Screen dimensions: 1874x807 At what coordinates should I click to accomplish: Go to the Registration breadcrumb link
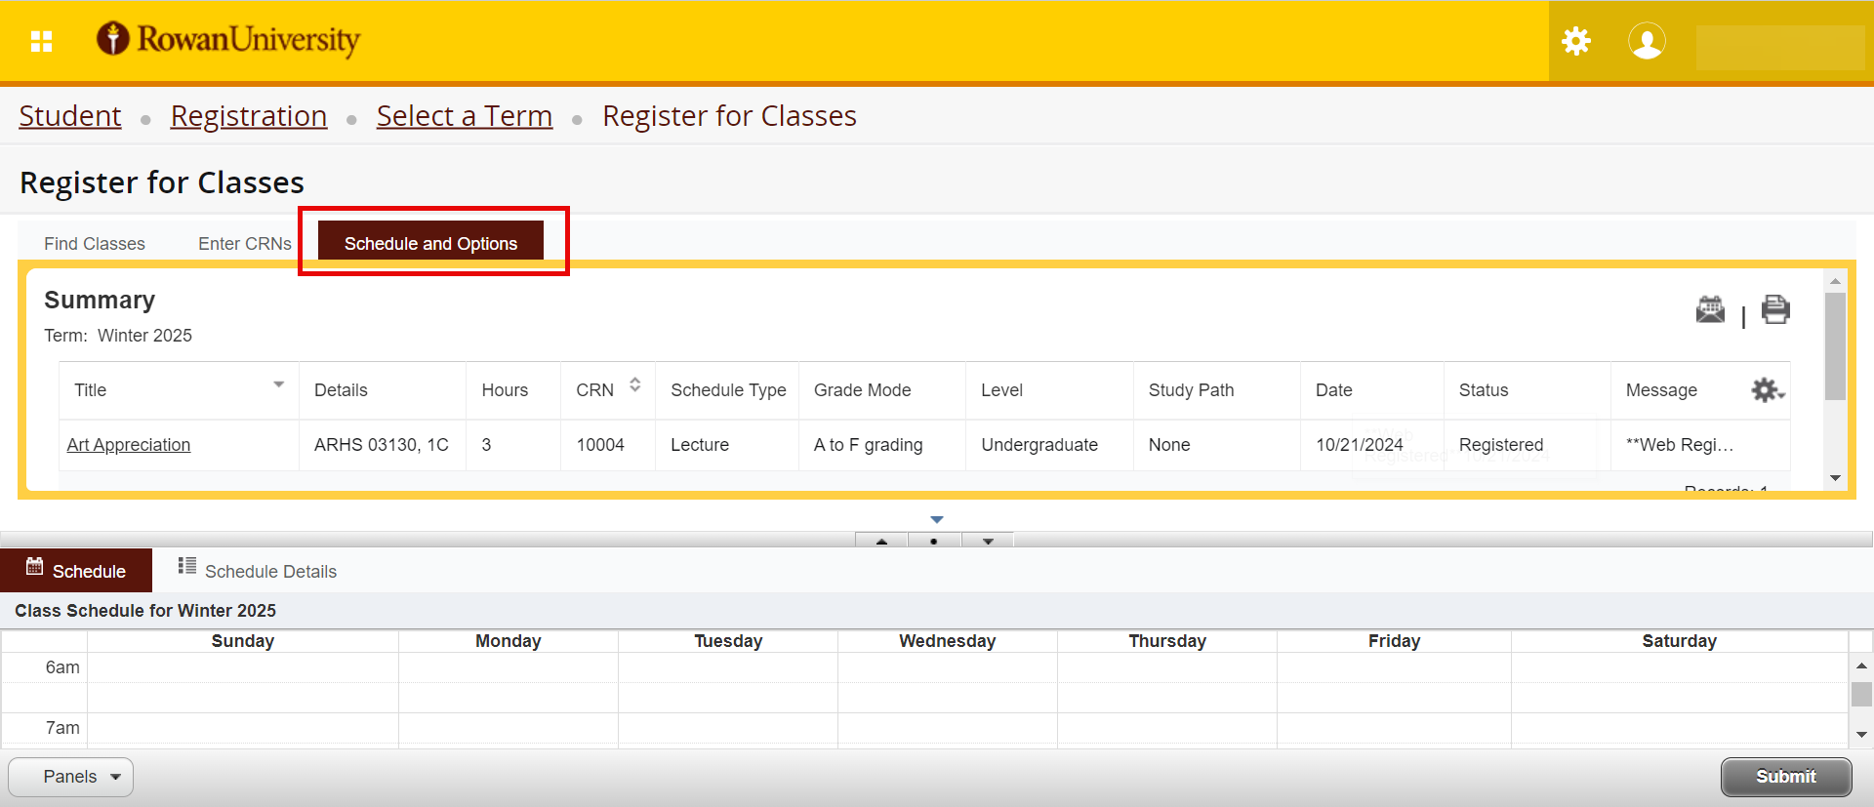pos(249,116)
